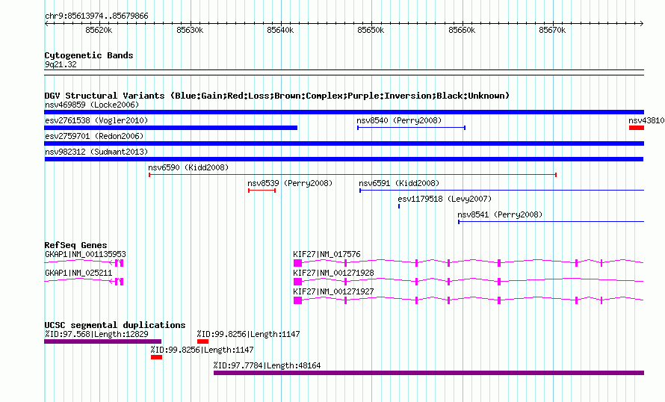Click the chr9:85613974..85679866 coordinate label
665x402 pixels.
[x=96, y=16]
